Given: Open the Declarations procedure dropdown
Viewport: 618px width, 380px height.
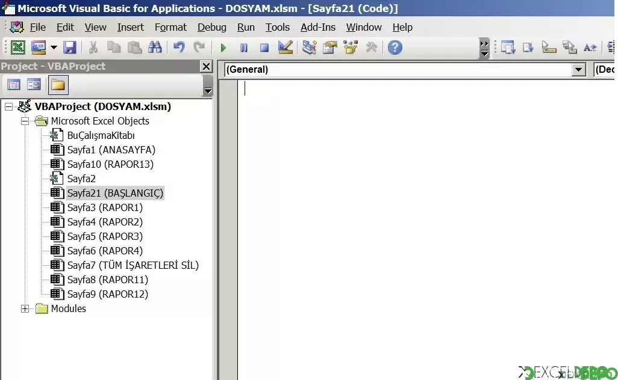Looking at the screenshot, I should click(604, 70).
